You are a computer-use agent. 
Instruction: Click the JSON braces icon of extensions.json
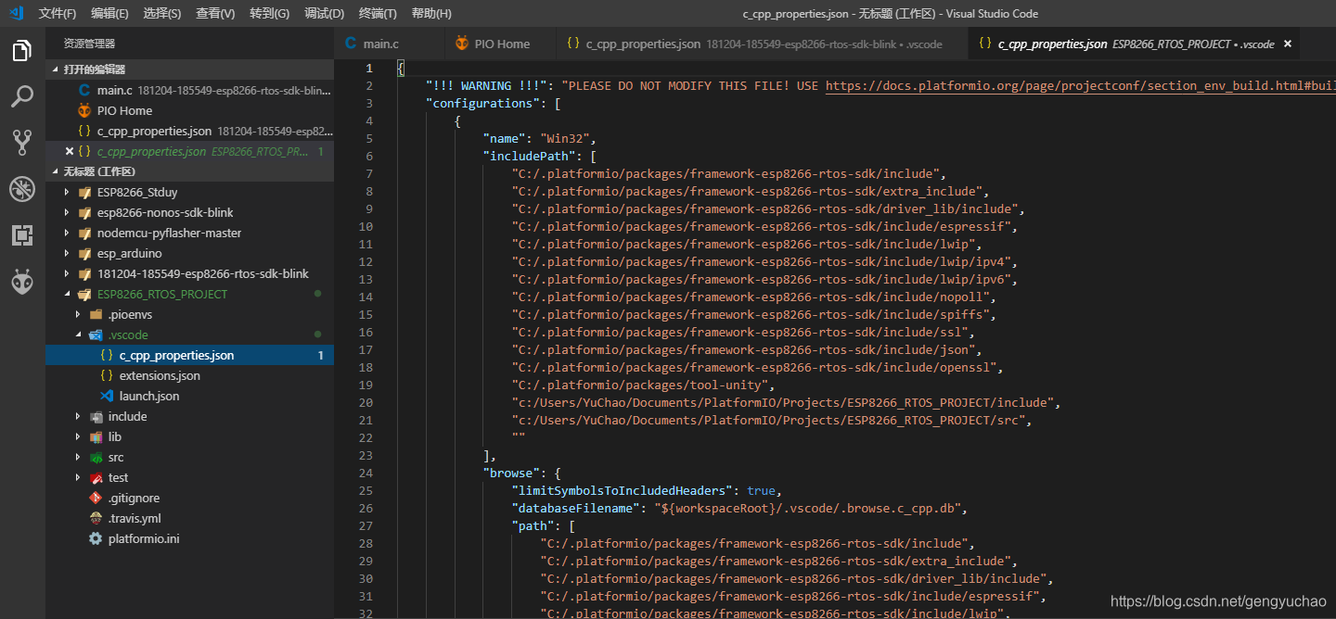click(x=107, y=375)
